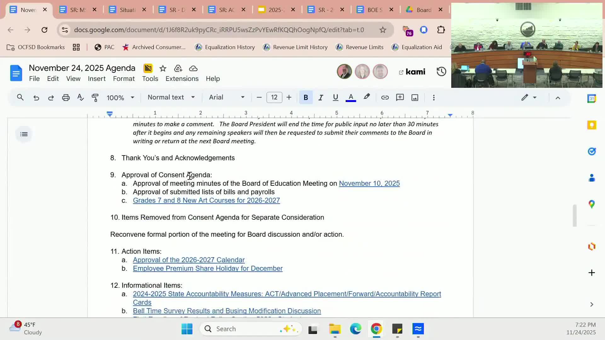Click the print icon in toolbar
Image resolution: width=605 pixels, height=340 pixels.
pos(66,98)
